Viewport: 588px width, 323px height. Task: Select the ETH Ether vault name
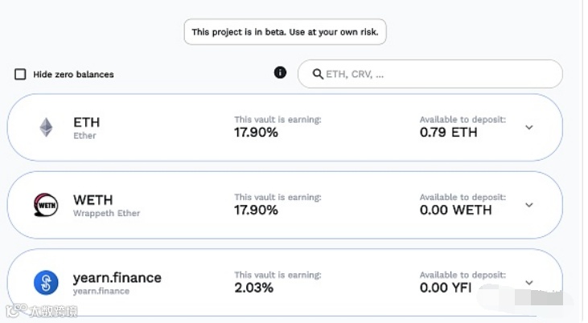[x=86, y=123]
